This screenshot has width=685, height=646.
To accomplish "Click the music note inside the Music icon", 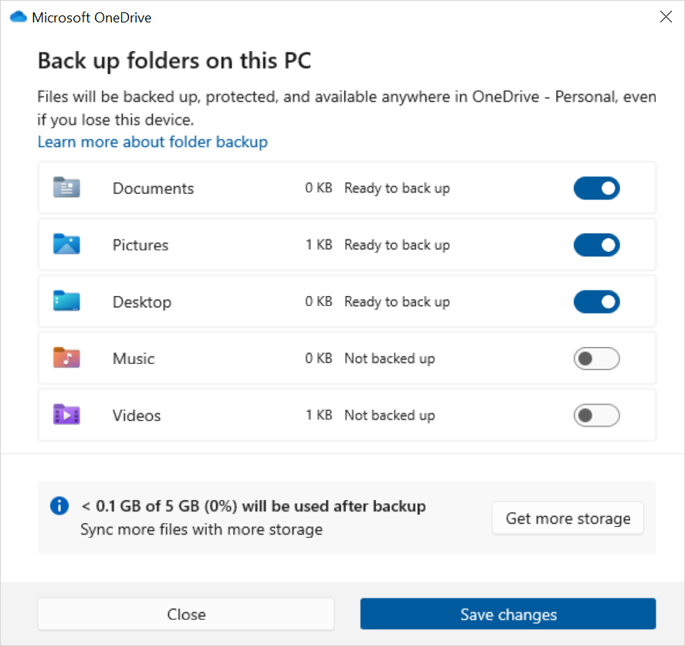I will (67, 358).
